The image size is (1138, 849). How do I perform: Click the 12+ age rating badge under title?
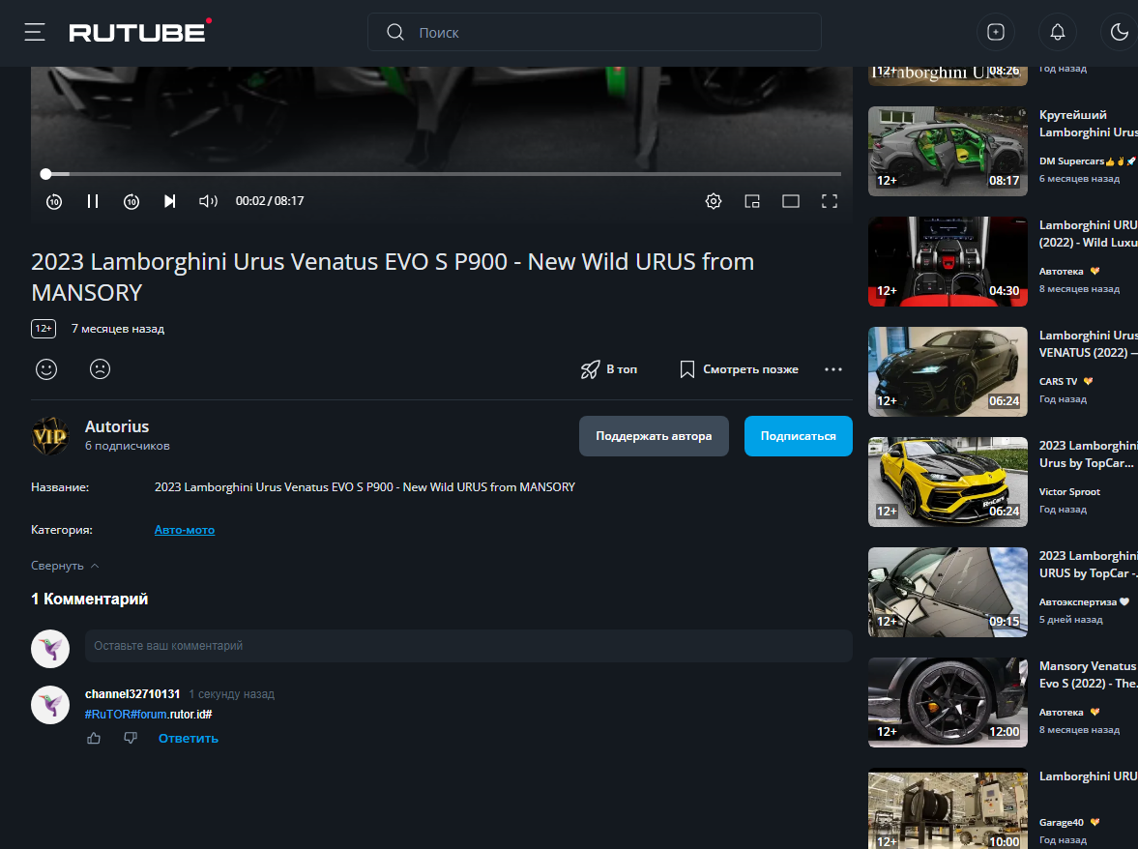tap(44, 329)
